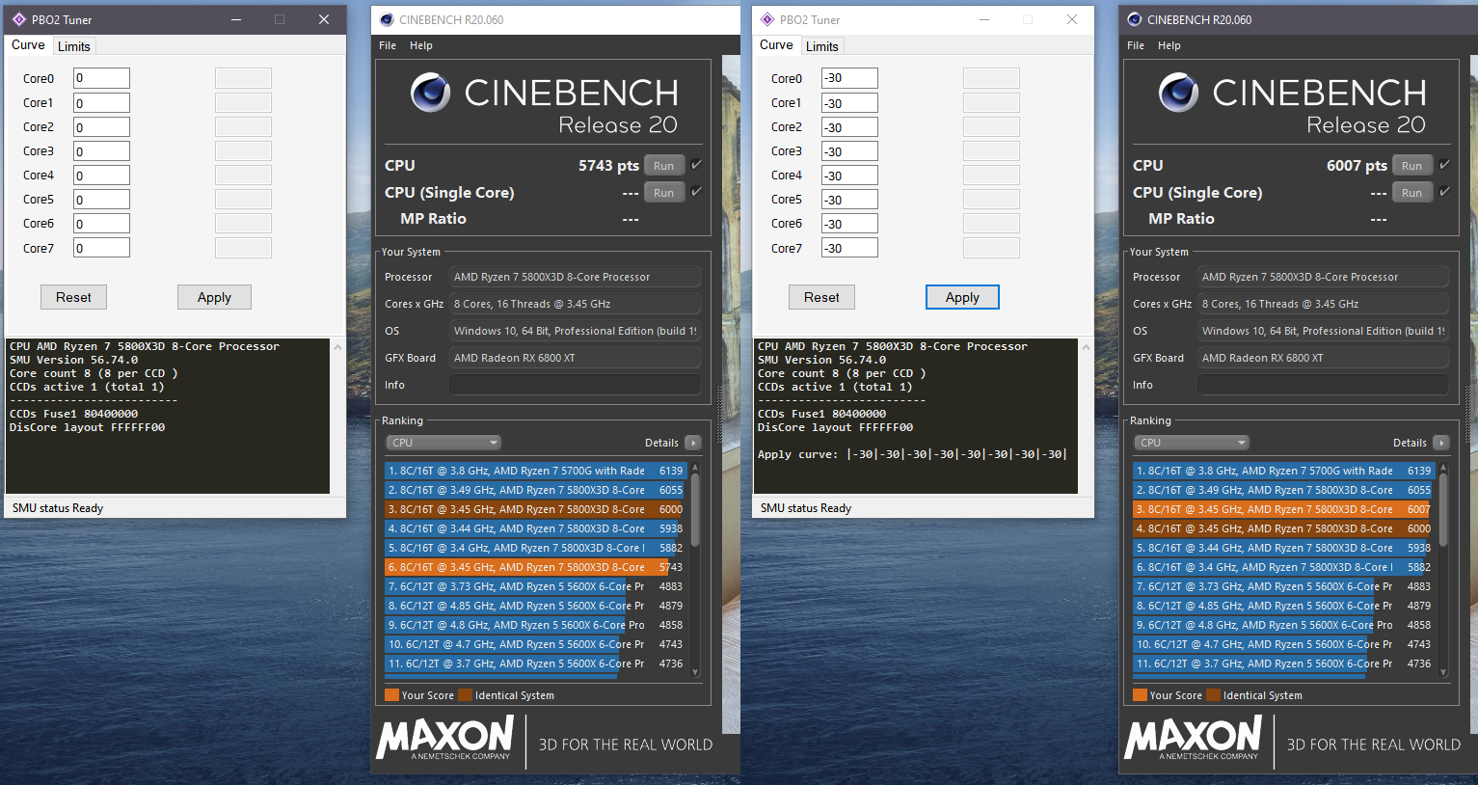The width and height of the screenshot is (1478, 785).
Task: Focus the Core4 field in left PBO2 Tuner
Action: coord(101,175)
